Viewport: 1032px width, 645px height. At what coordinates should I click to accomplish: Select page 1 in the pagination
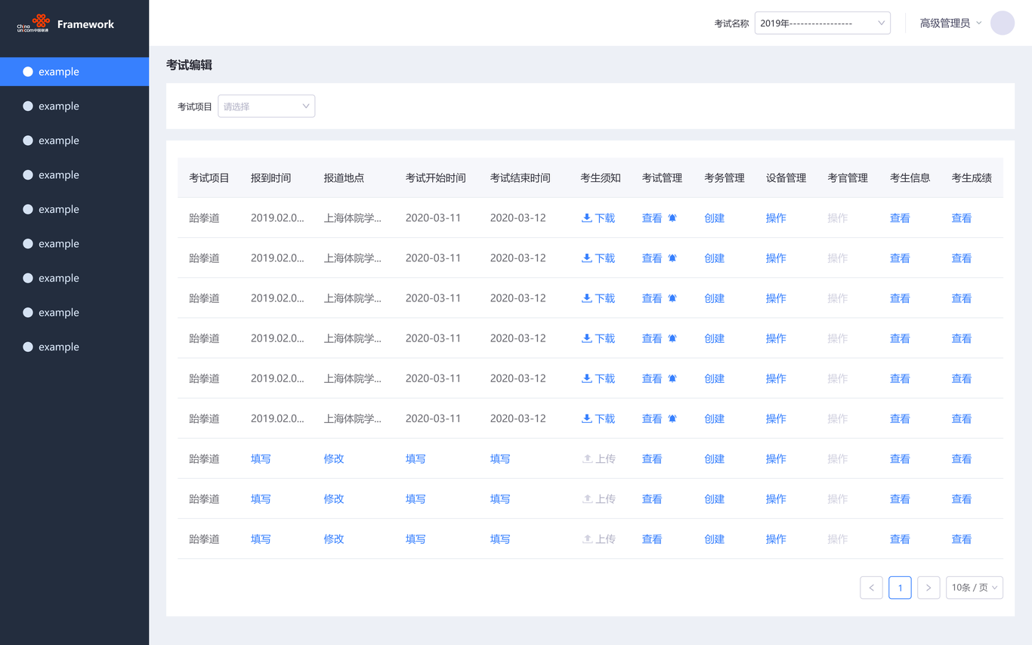coord(900,587)
